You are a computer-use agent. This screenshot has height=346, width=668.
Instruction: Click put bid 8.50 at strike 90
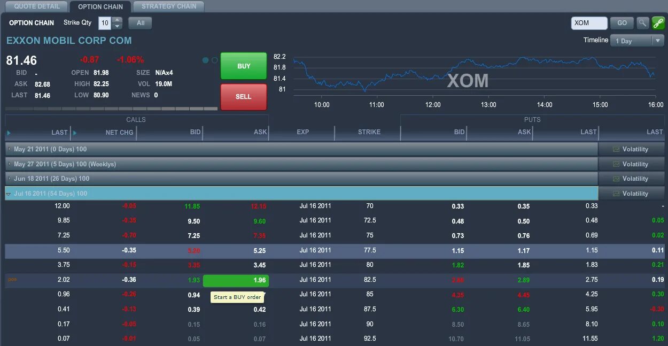coord(457,325)
